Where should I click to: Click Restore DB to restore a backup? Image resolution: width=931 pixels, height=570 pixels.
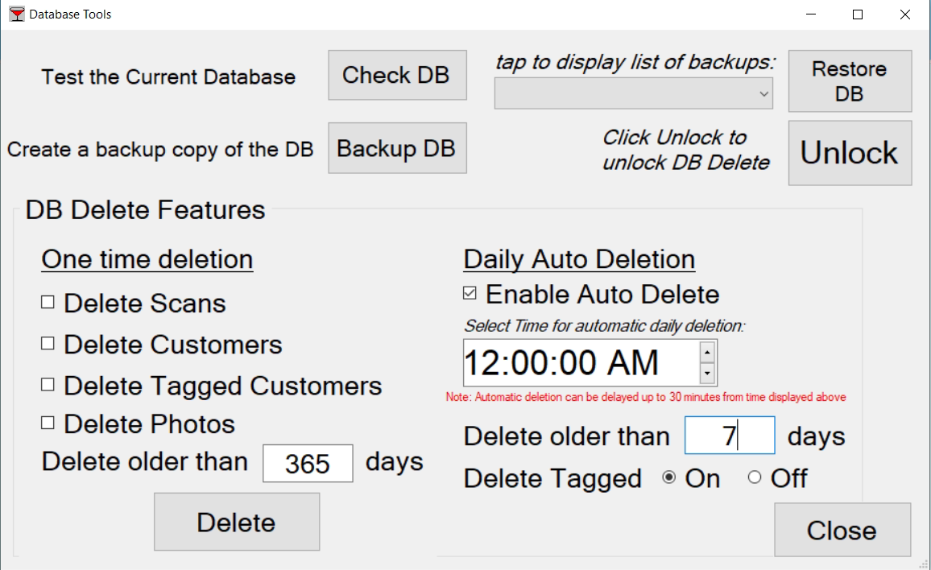849,81
